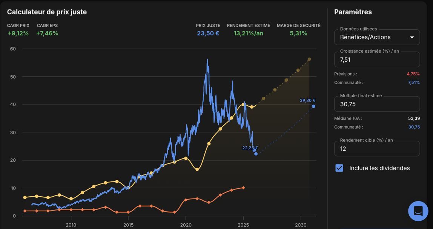This screenshot has height=229, width=433.
Task: Edit the Multiple final estimé field
Action: 377,104
